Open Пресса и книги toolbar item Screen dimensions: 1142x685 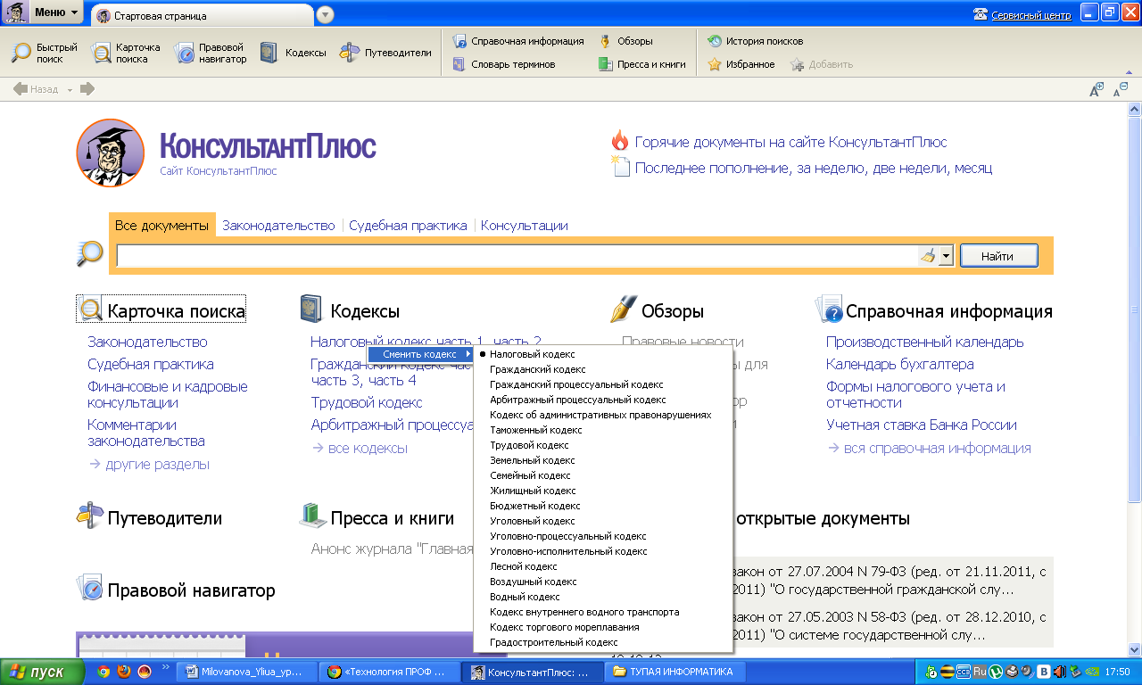(x=642, y=64)
